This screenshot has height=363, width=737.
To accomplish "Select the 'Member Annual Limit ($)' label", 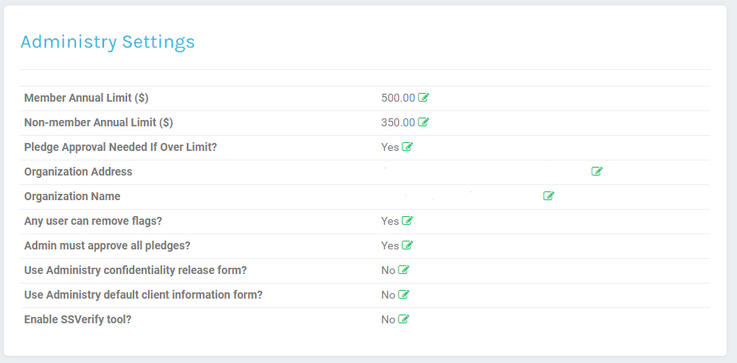I will coord(86,98).
